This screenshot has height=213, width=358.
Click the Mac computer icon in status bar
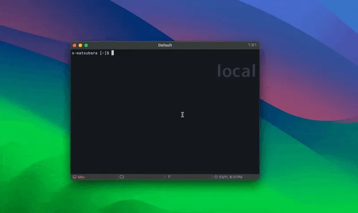click(74, 177)
